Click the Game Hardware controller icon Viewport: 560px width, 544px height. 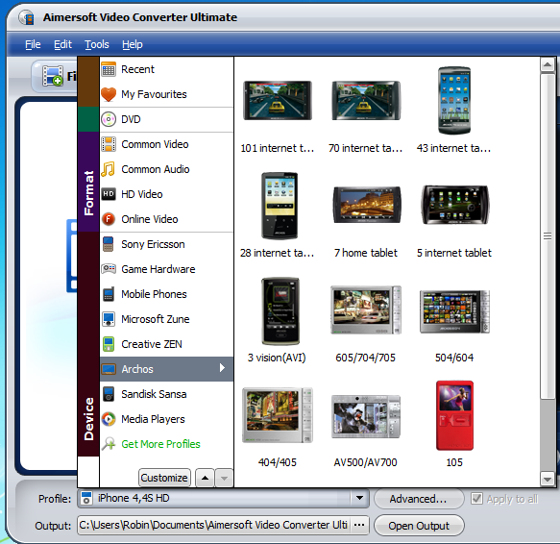[109, 269]
